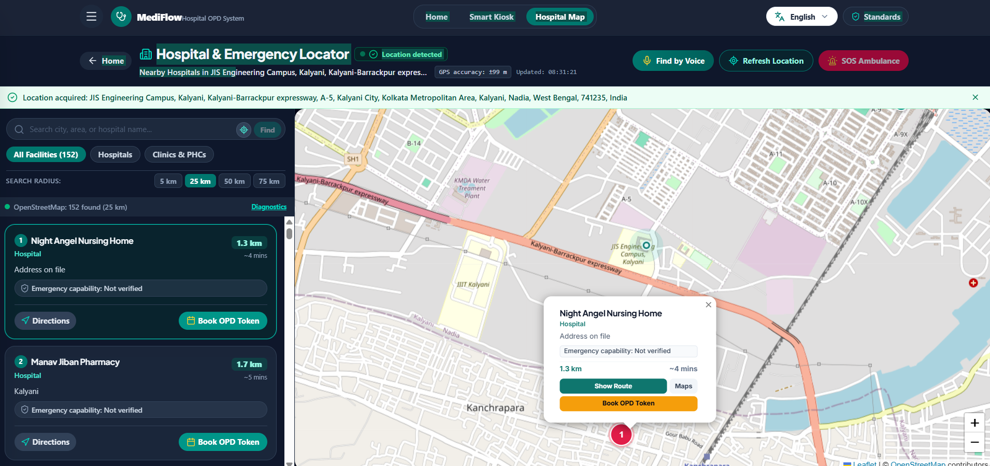The width and height of the screenshot is (990, 466).
Task: Close the Night Angel Nursing Home popup
Action: tap(708, 305)
